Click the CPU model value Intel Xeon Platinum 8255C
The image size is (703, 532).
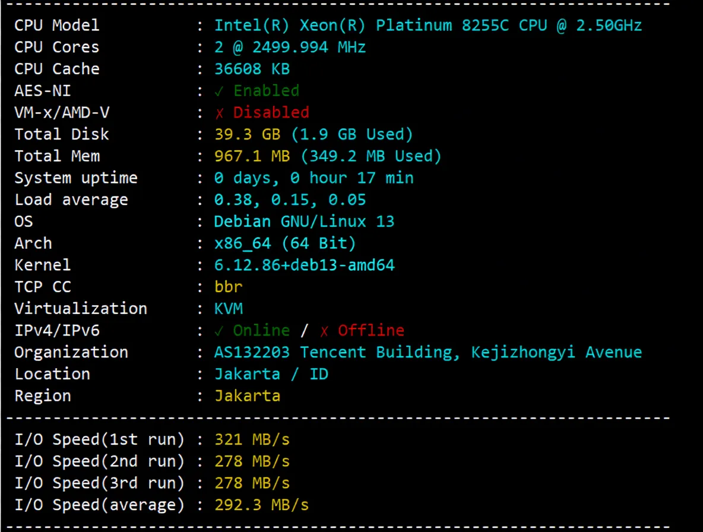point(427,26)
